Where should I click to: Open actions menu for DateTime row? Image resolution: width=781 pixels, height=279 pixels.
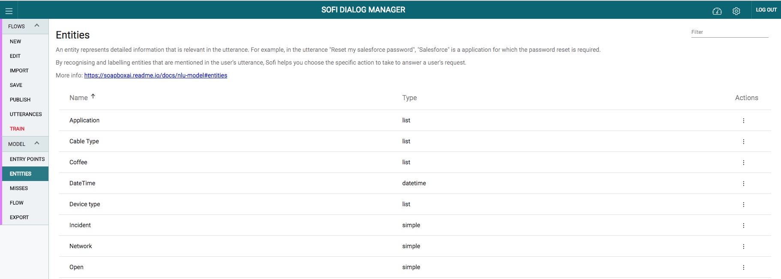(743, 184)
